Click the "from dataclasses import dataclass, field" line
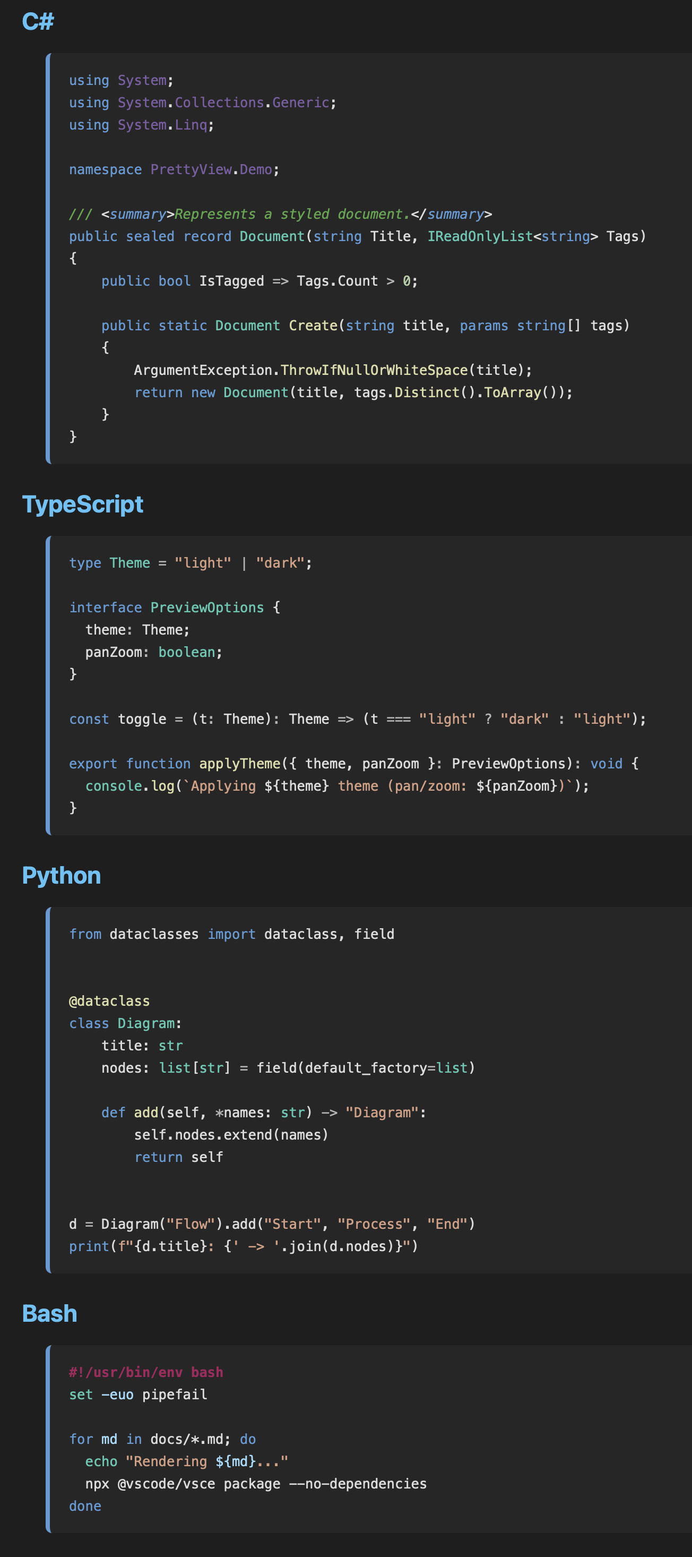Image resolution: width=692 pixels, height=1557 pixels. point(231,935)
